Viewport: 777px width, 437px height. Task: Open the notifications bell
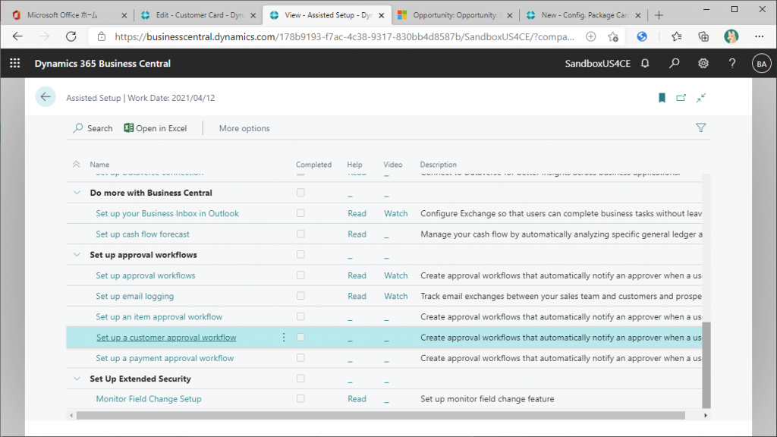click(645, 64)
